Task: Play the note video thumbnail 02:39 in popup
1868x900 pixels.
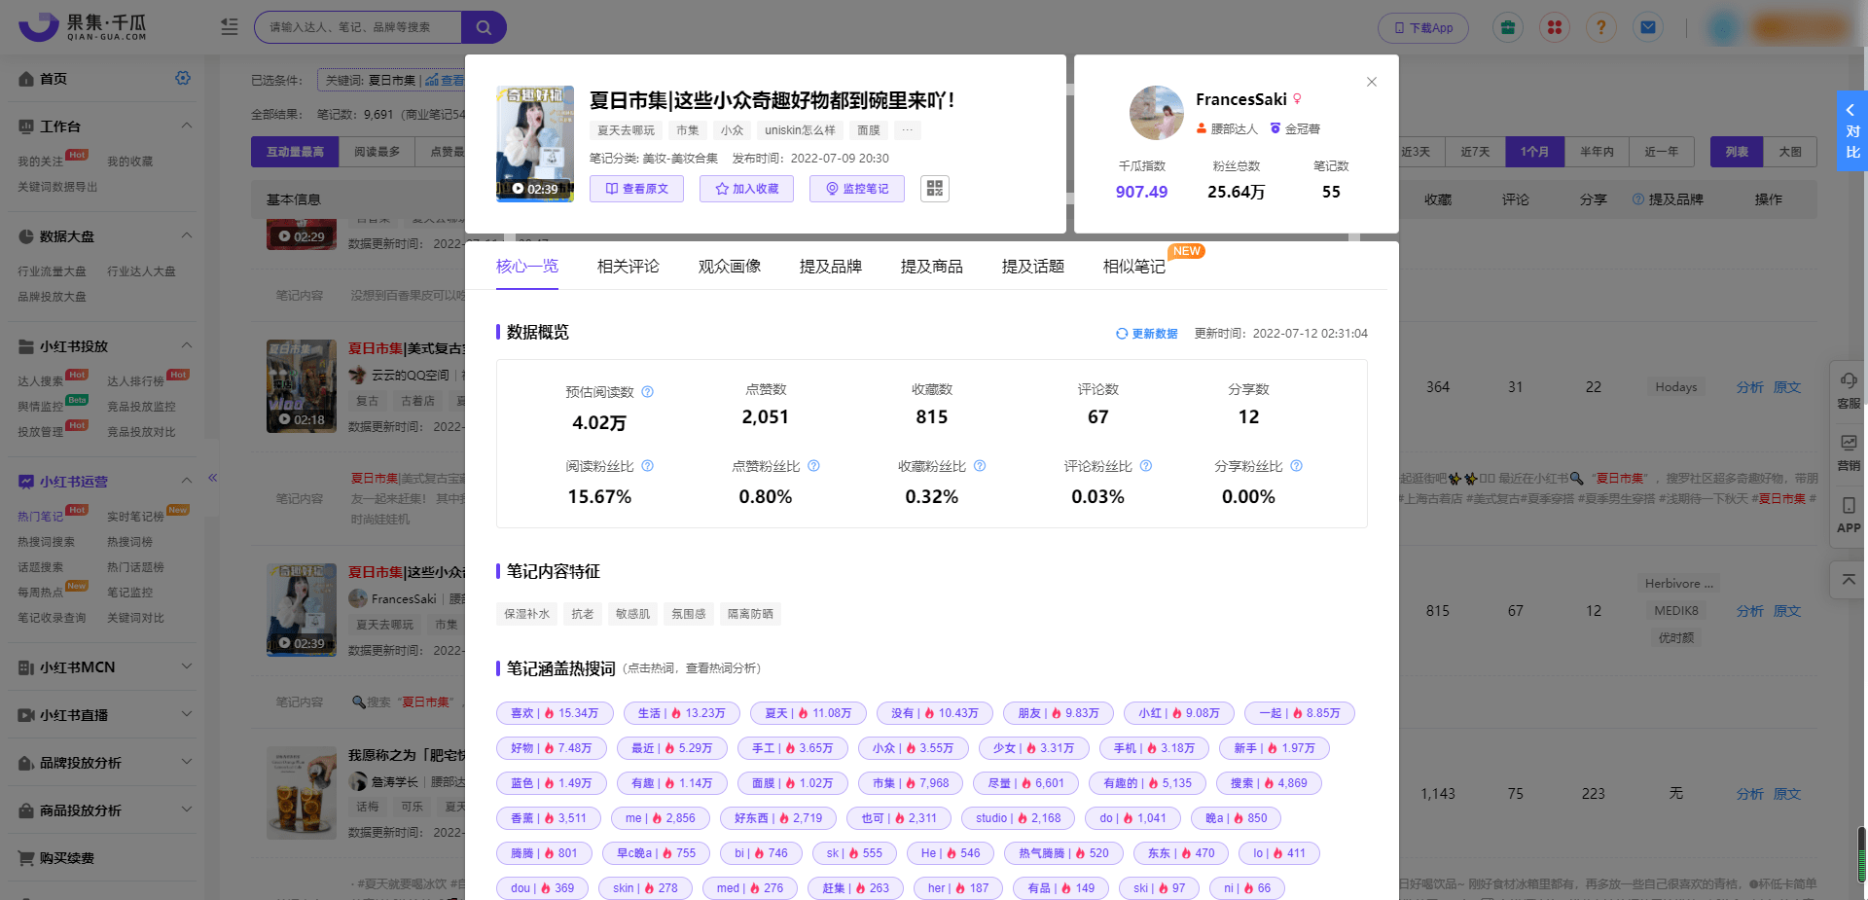Action: click(535, 143)
